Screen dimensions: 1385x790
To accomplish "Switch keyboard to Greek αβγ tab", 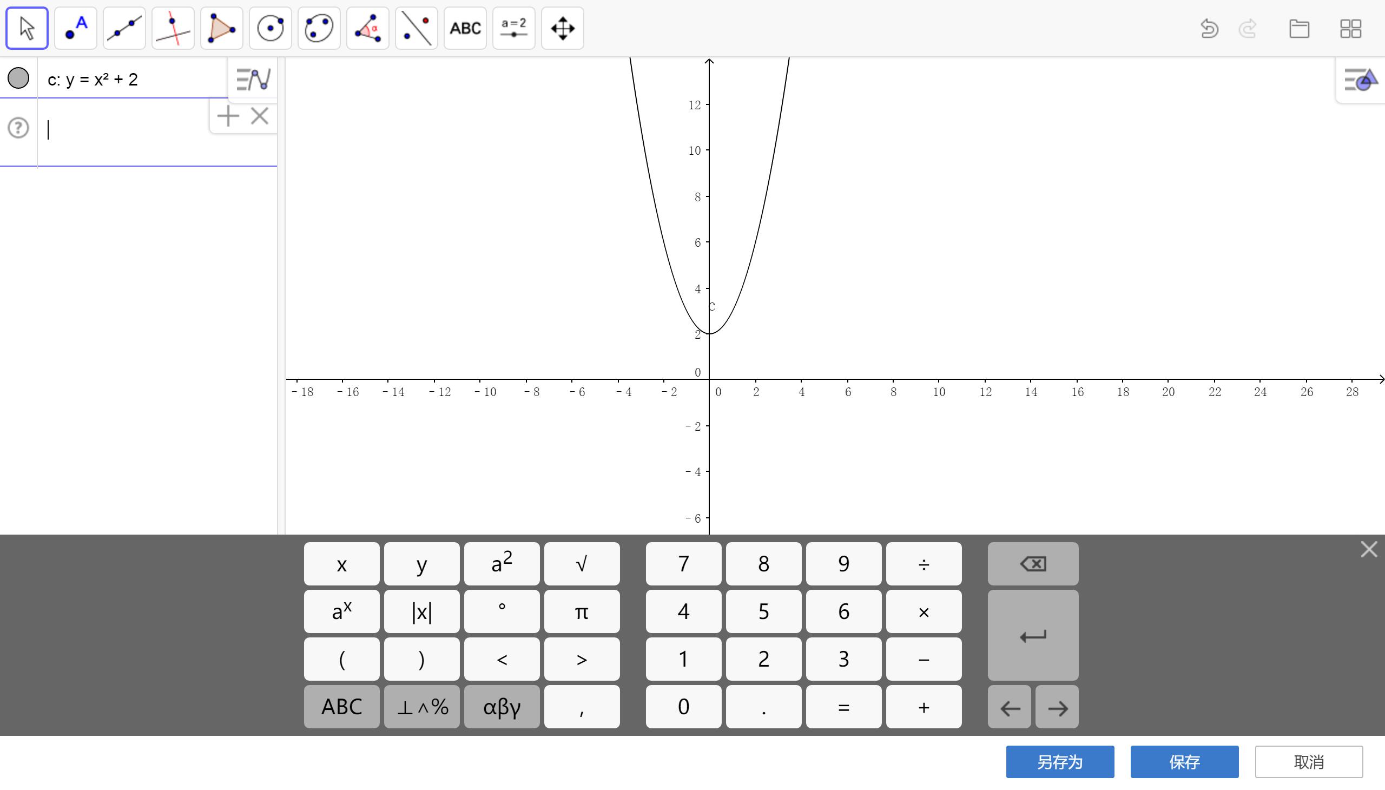I will click(x=502, y=707).
